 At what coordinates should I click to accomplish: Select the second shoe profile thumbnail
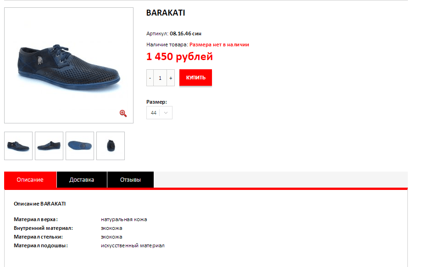49,146
